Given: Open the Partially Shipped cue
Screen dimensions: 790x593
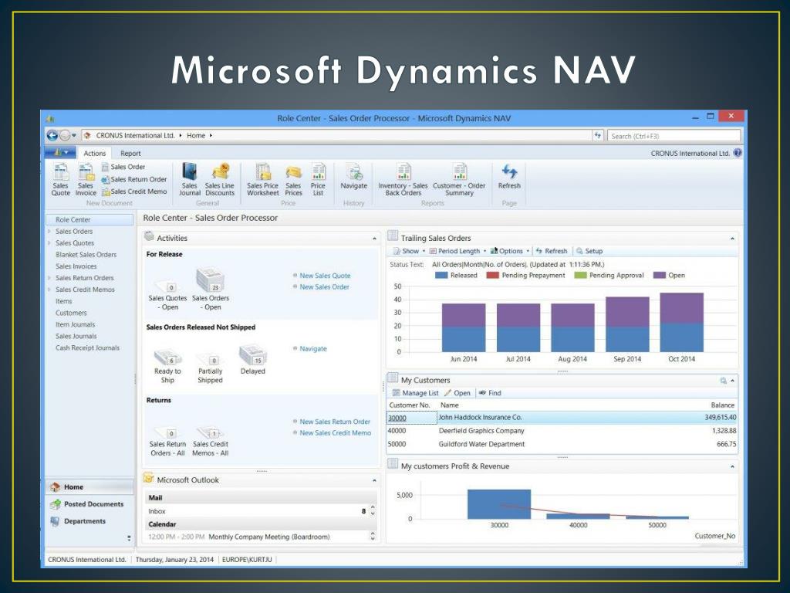Looking at the screenshot, I should (x=210, y=369).
